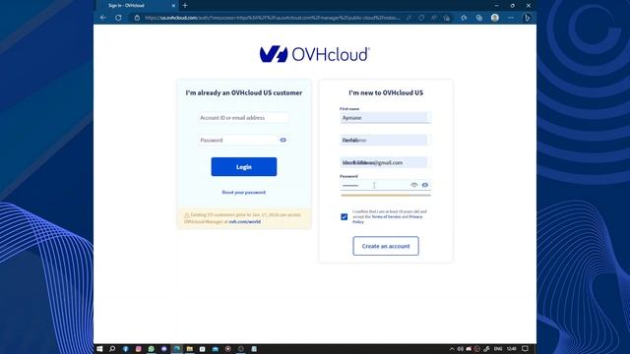The width and height of the screenshot is (630, 354).
Task: Open Windows taskbar search
Action: [x=112, y=349]
